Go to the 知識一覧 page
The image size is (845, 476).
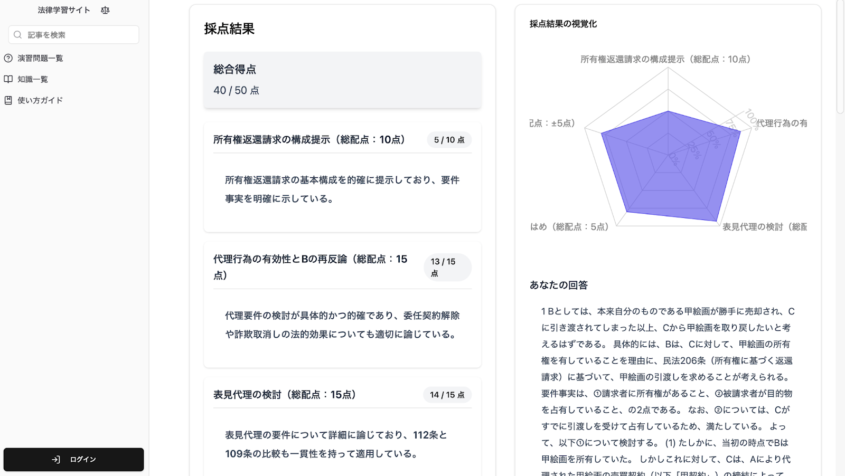click(33, 79)
